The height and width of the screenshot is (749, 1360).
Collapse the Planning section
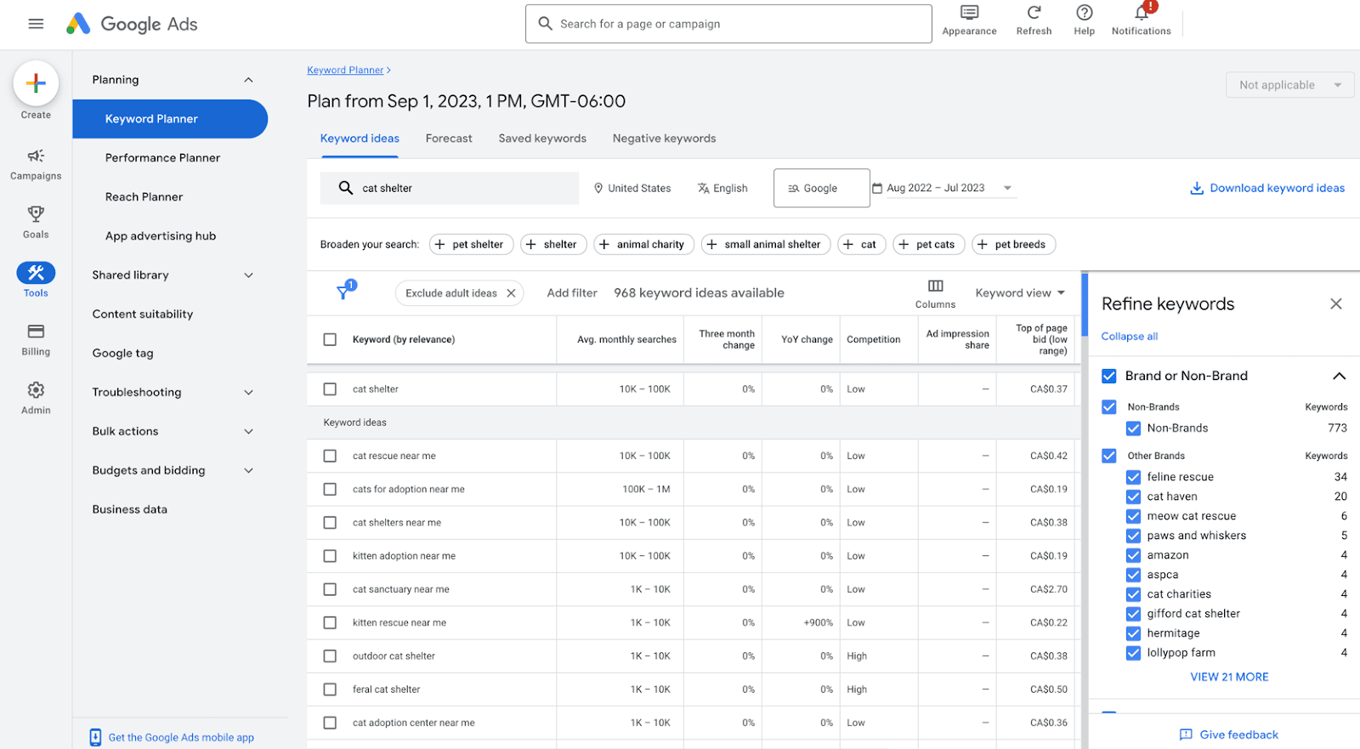tap(248, 80)
